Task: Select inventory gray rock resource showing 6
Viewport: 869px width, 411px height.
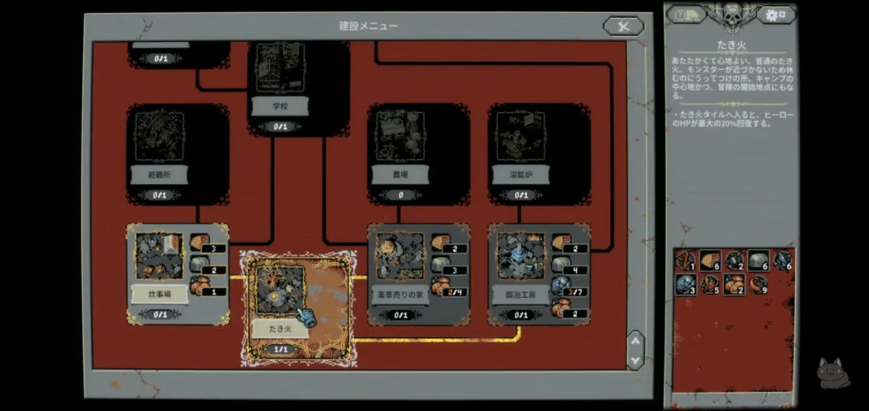Action: (758, 260)
